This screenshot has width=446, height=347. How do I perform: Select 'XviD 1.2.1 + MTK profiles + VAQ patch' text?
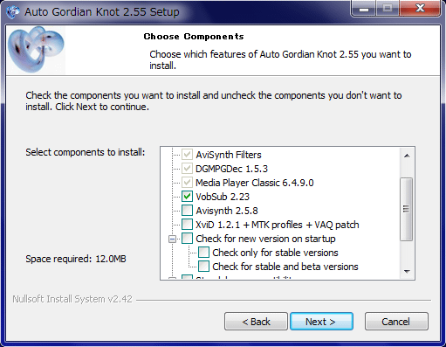pyautogui.click(x=278, y=225)
